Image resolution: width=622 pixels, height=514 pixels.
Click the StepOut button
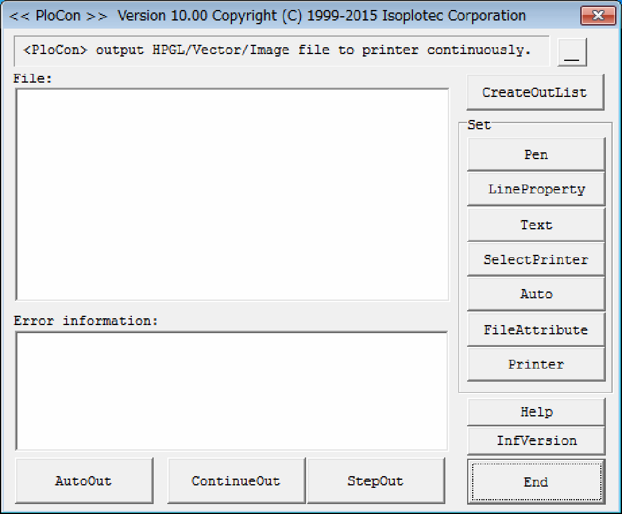(x=376, y=480)
